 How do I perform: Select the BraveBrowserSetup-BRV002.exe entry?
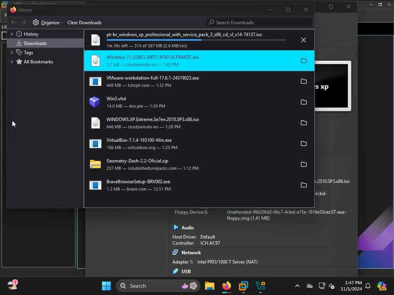pos(199,185)
